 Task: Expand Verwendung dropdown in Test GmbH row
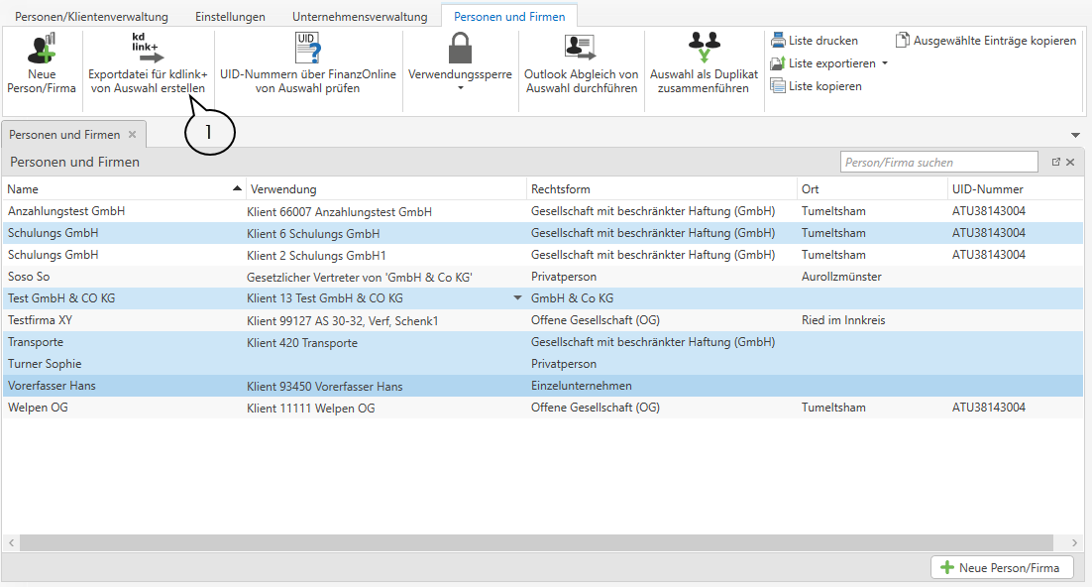point(516,298)
